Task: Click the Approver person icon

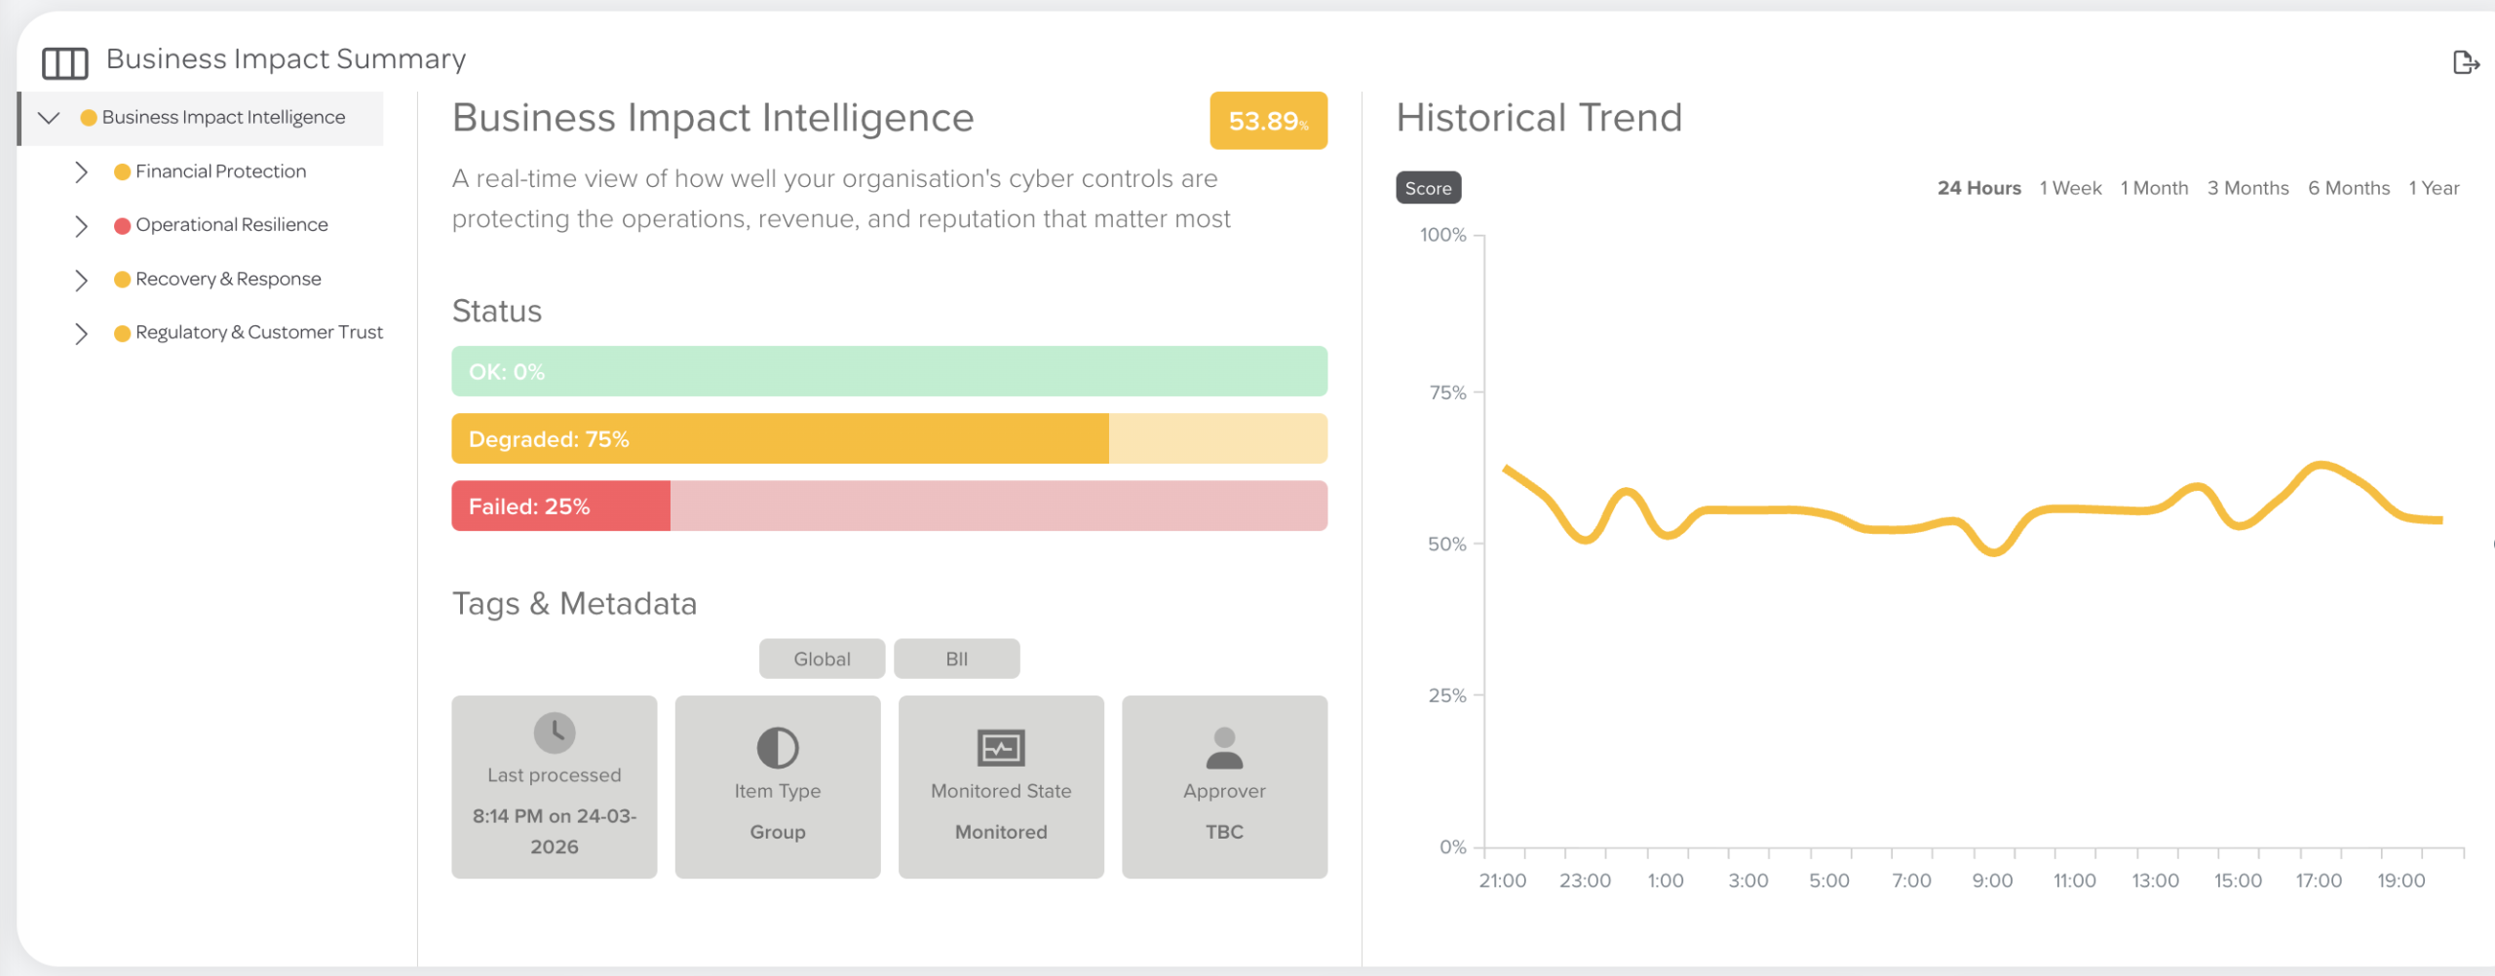Action: [x=1224, y=748]
